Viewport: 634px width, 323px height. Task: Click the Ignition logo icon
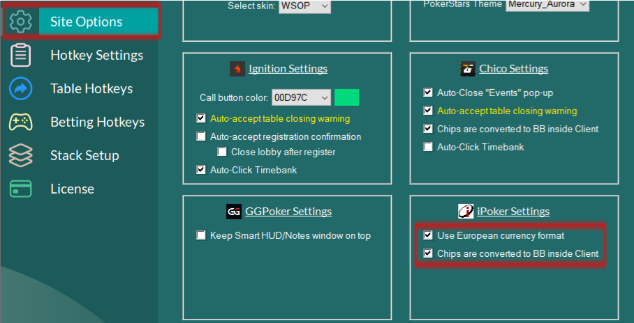coord(237,69)
